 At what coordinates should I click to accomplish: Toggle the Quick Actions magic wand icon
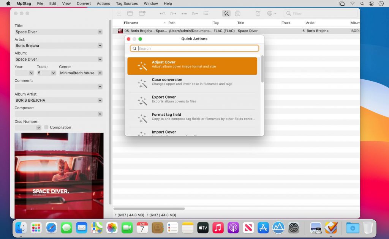point(226,13)
